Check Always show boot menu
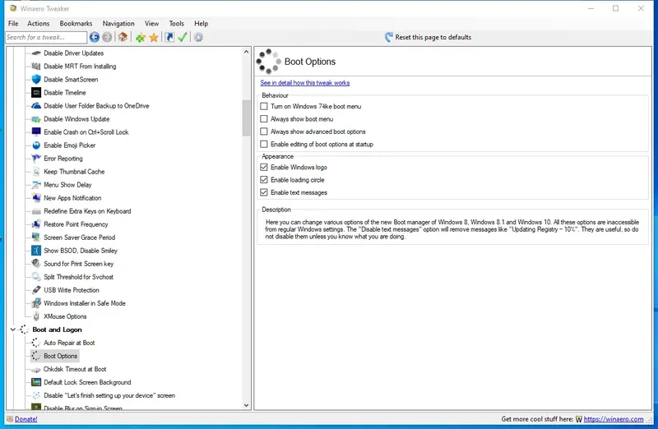This screenshot has height=429, width=658. point(264,119)
